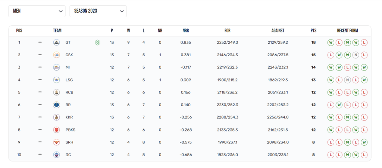Open the SEASON 2023 dropdown
The width and height of the screenshot is (382, 168).
click(98, 11)
